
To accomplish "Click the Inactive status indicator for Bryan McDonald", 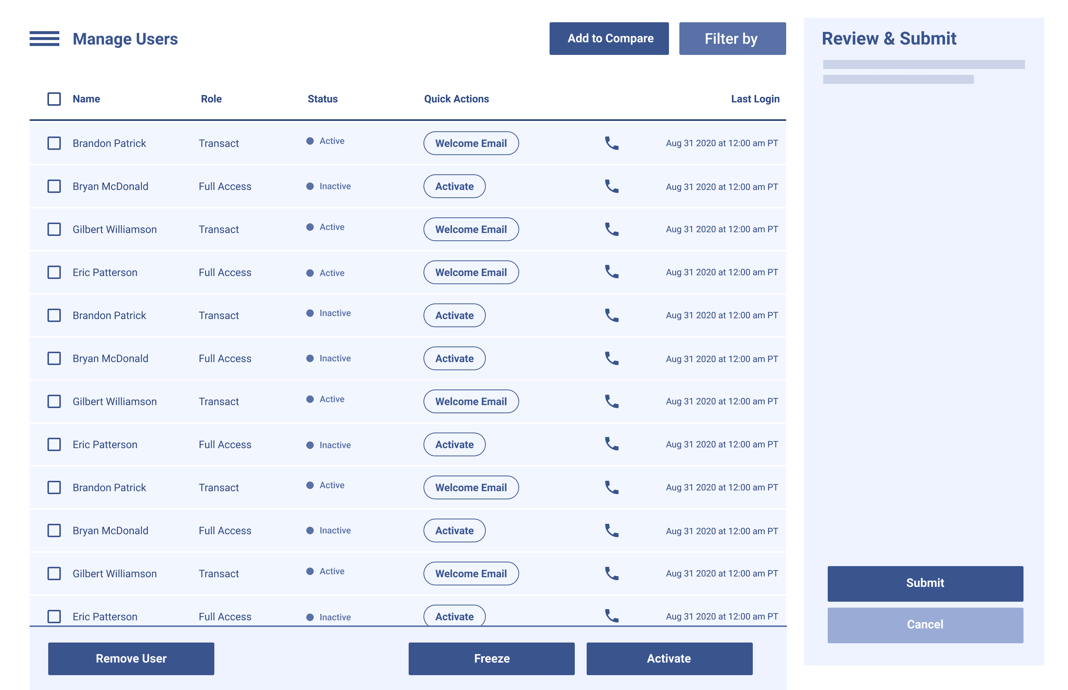I will pos(310,185).
